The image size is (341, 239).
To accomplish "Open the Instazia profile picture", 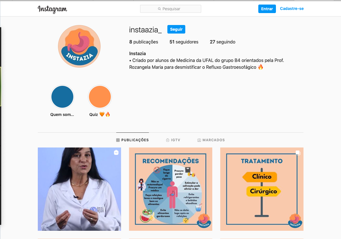I will (x=79, y=46).
